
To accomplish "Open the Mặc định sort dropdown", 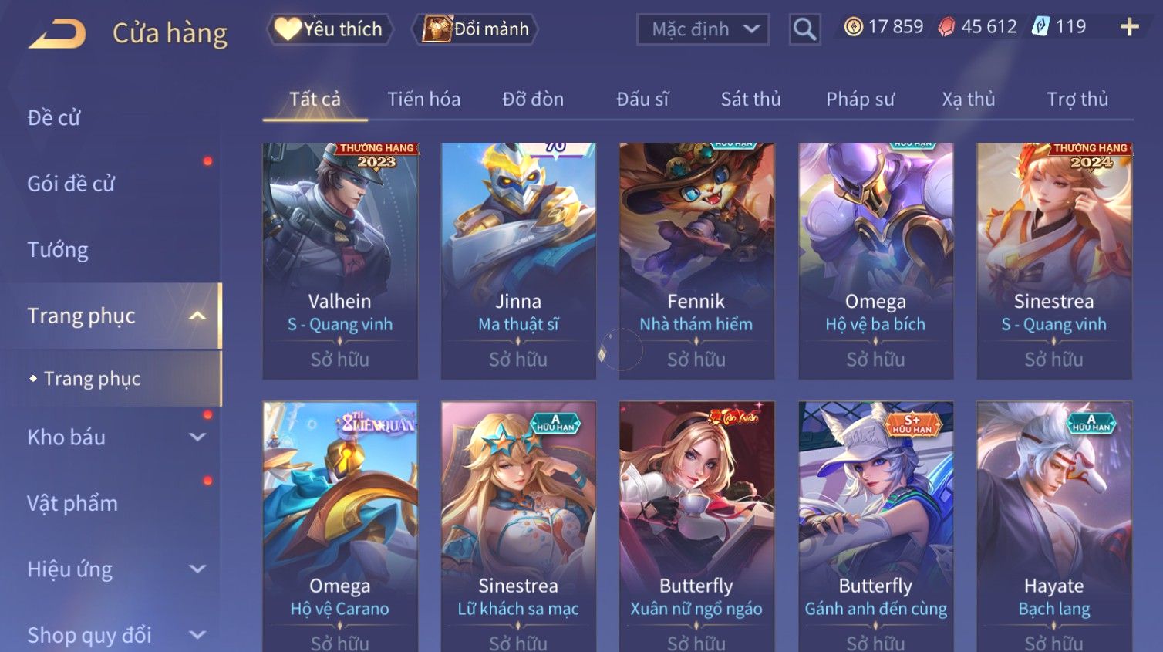I will coord(703,29).
